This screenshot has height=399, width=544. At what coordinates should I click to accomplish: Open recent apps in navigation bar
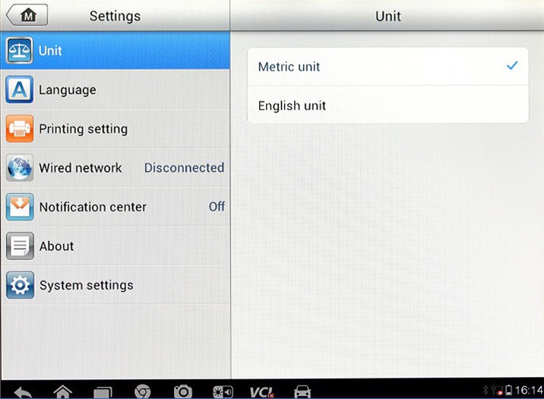click(103, 391)
